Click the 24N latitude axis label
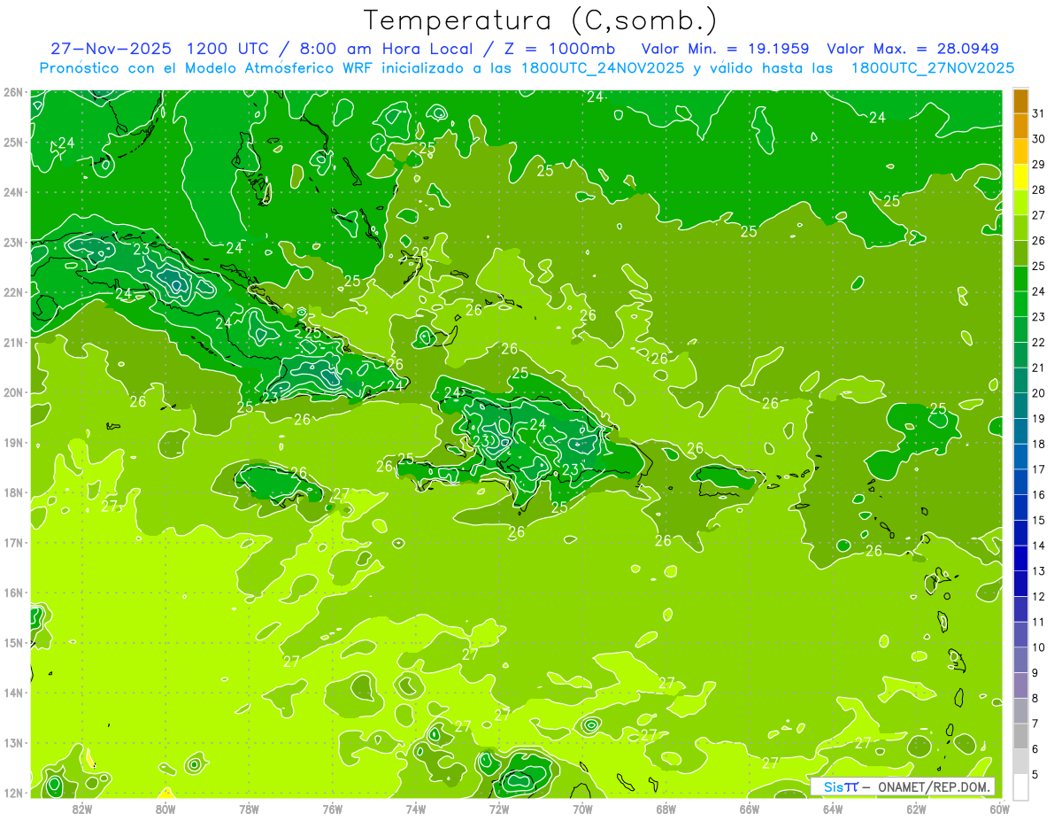This screenshot has width=1062, height=821. click(x=13, y=192)
